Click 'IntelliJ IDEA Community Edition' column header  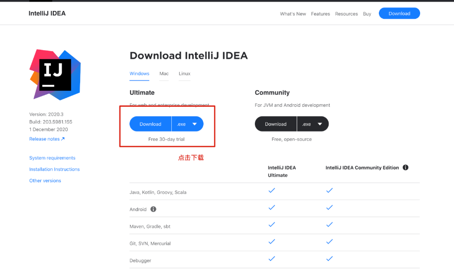[362, 168]
